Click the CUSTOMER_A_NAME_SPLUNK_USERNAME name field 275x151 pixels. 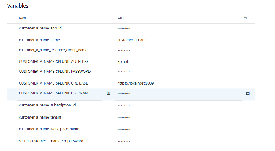tap(54, 93)
